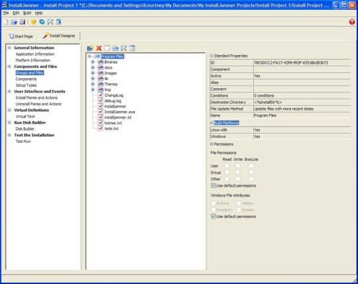Open Application Information page

click(x=35, y=54)
